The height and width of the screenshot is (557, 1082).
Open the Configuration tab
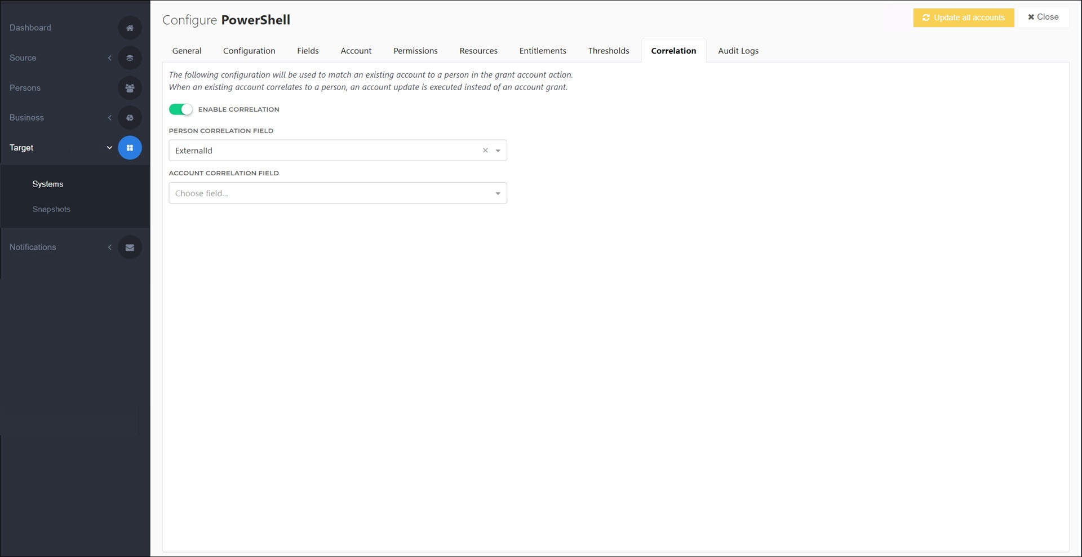click(249, 51)
